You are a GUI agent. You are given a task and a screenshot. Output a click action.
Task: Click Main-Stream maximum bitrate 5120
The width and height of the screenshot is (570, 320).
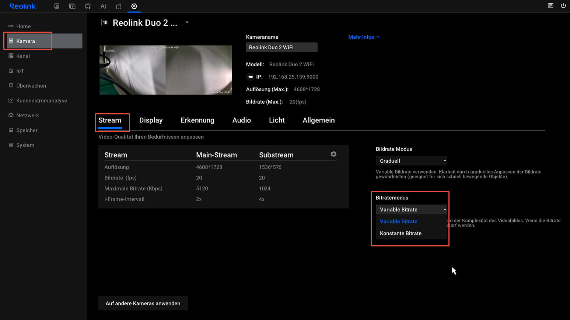coord(202,188)
